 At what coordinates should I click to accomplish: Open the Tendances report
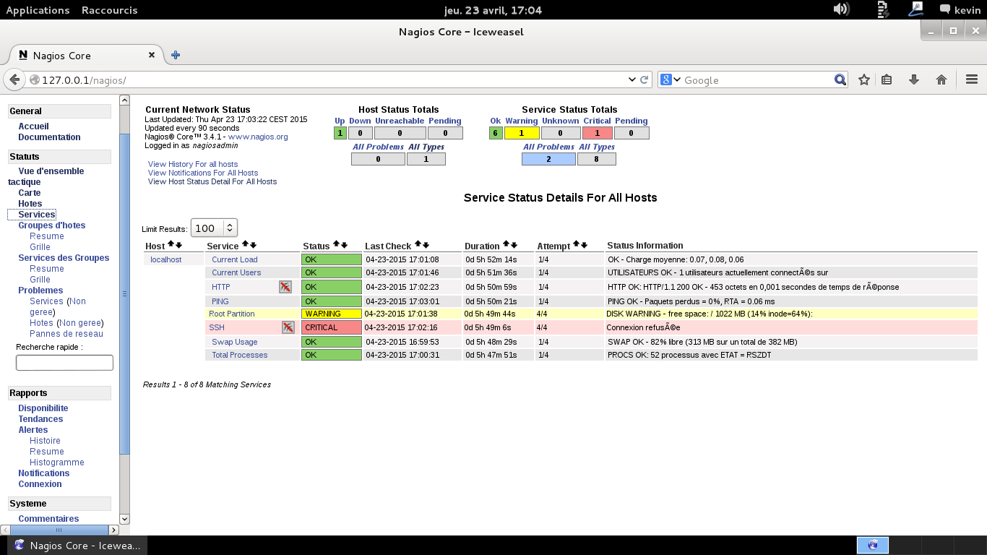coord(40,419)
